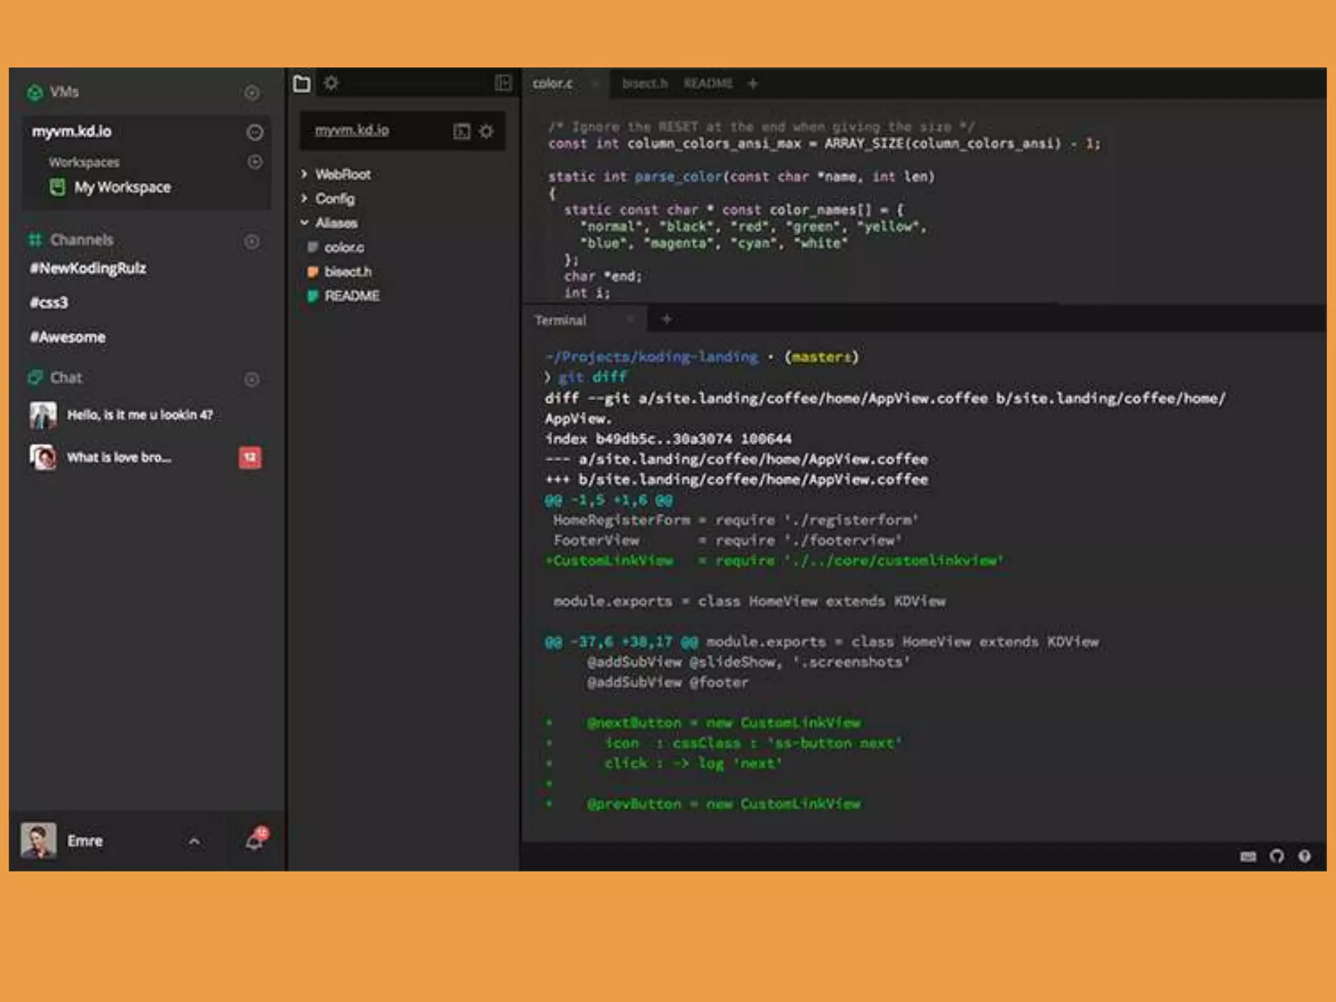Open the help question mark icon

1304,856
